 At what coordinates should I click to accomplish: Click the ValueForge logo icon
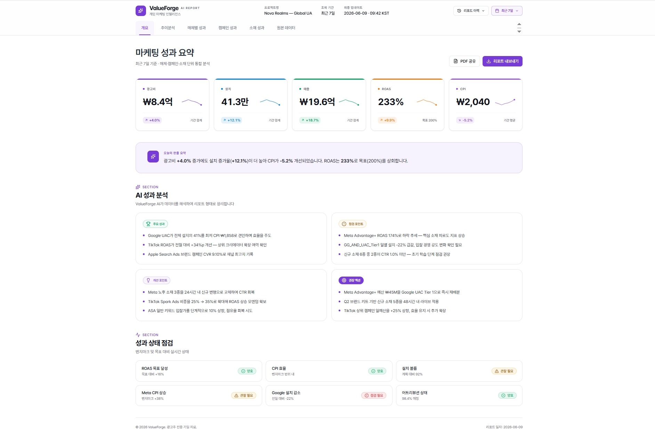(141, 11)
